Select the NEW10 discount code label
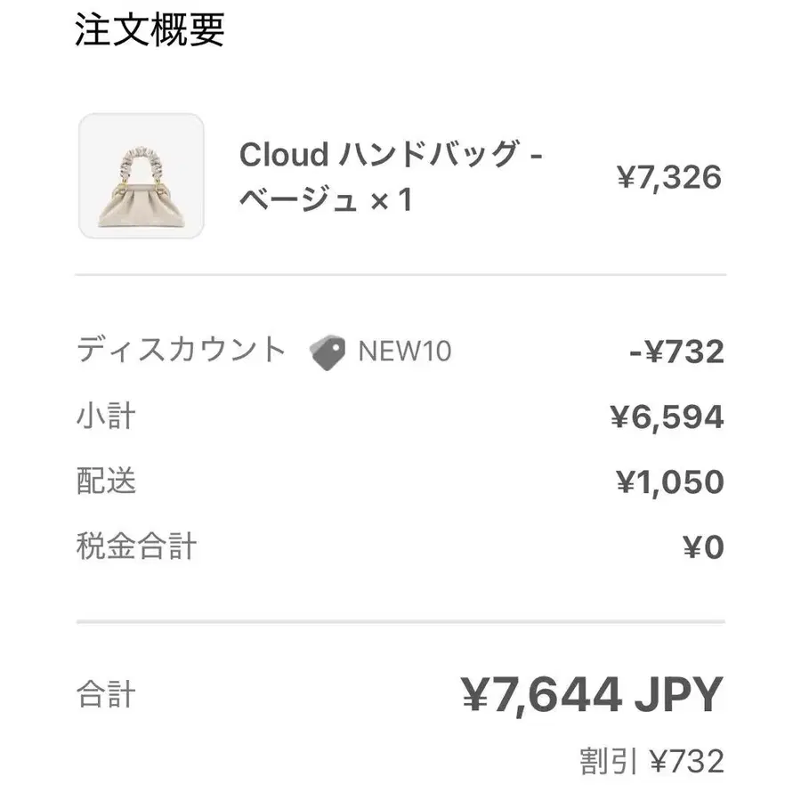This screenshot has height=801, width=801. (x=405, y=352)
